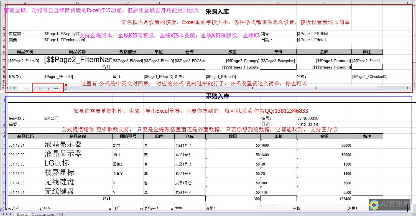The height and width of the screenshot is (216, 416).
Task: Click 仓库 header in upper template table
Action: click(x=190, y=52)
